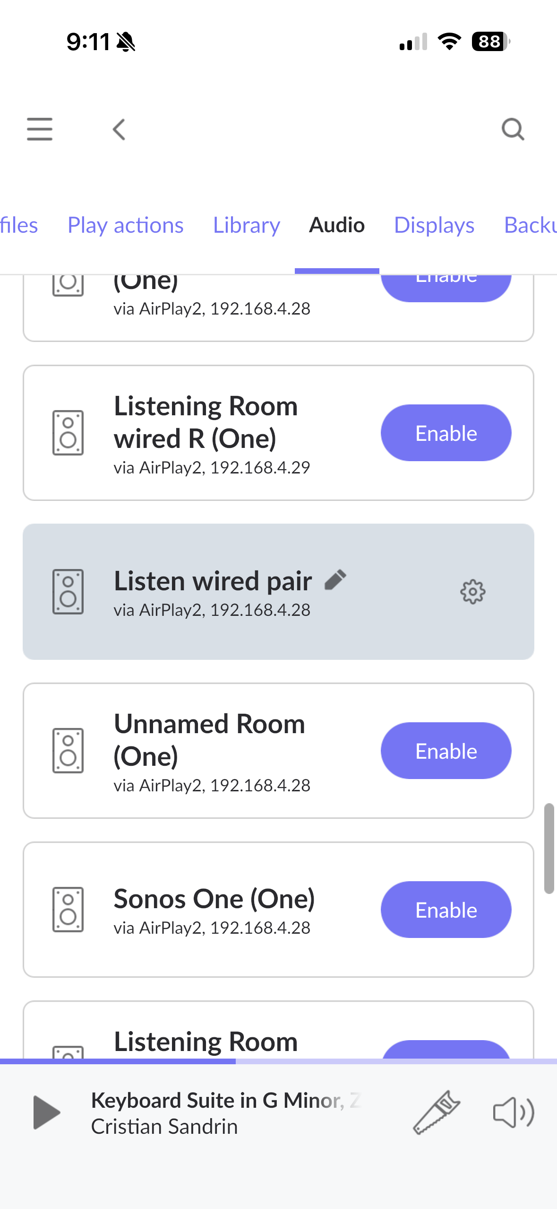Enable Sonos One (One) audio device
The width and height of the screenshot is (557, 1209).
446,910
